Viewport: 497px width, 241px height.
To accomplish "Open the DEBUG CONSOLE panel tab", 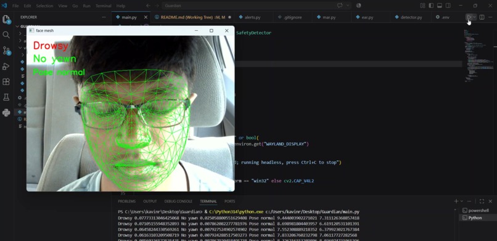I will (178, 202).
